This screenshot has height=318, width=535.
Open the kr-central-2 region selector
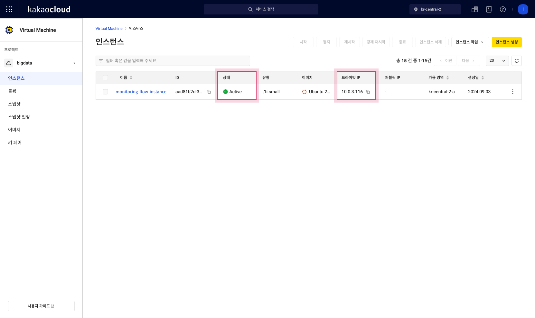[x=435, y=9]
